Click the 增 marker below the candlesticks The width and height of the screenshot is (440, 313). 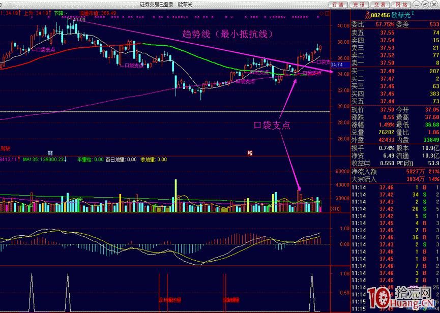[250, 153]
